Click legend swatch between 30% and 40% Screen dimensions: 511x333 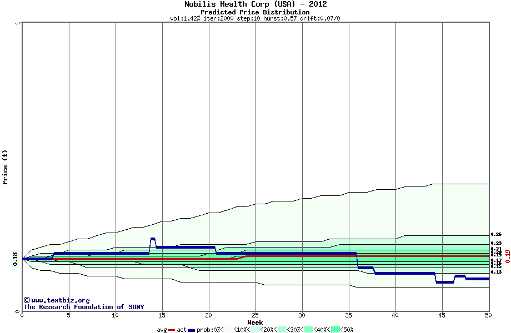(309, 330)
